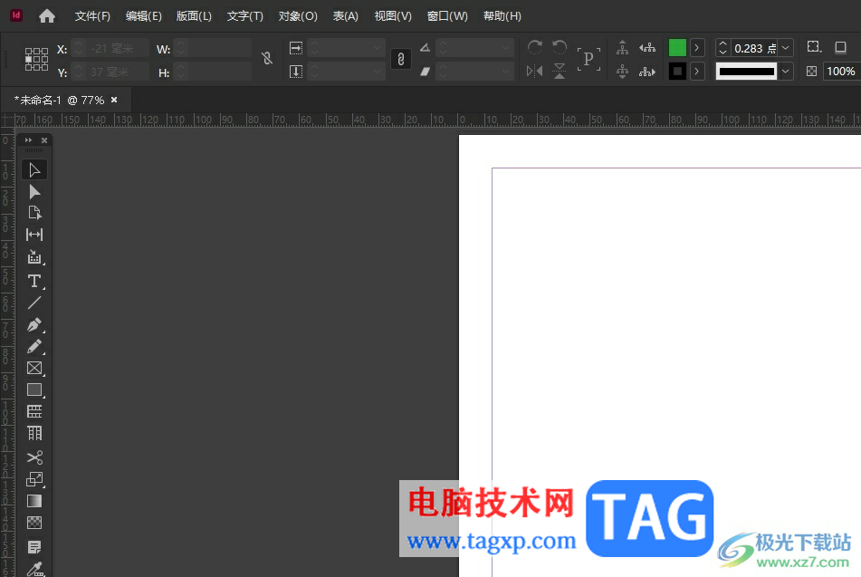Screen dimensions: 861x577
Task: Expand the fill swatch arrow
Action: pos(697,48)
